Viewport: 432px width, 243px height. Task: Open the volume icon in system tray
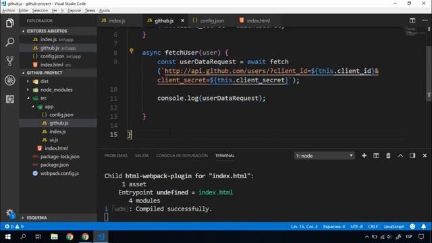pos(389,237)
